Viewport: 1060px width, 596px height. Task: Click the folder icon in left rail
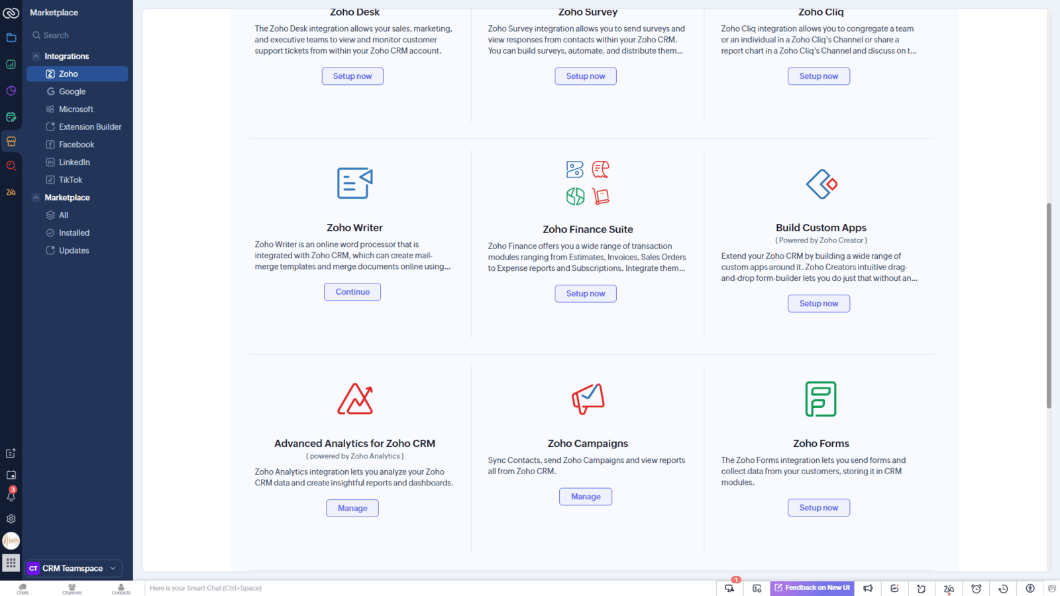pos(11,38)
